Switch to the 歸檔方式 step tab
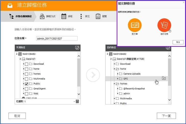 (48, 16)
